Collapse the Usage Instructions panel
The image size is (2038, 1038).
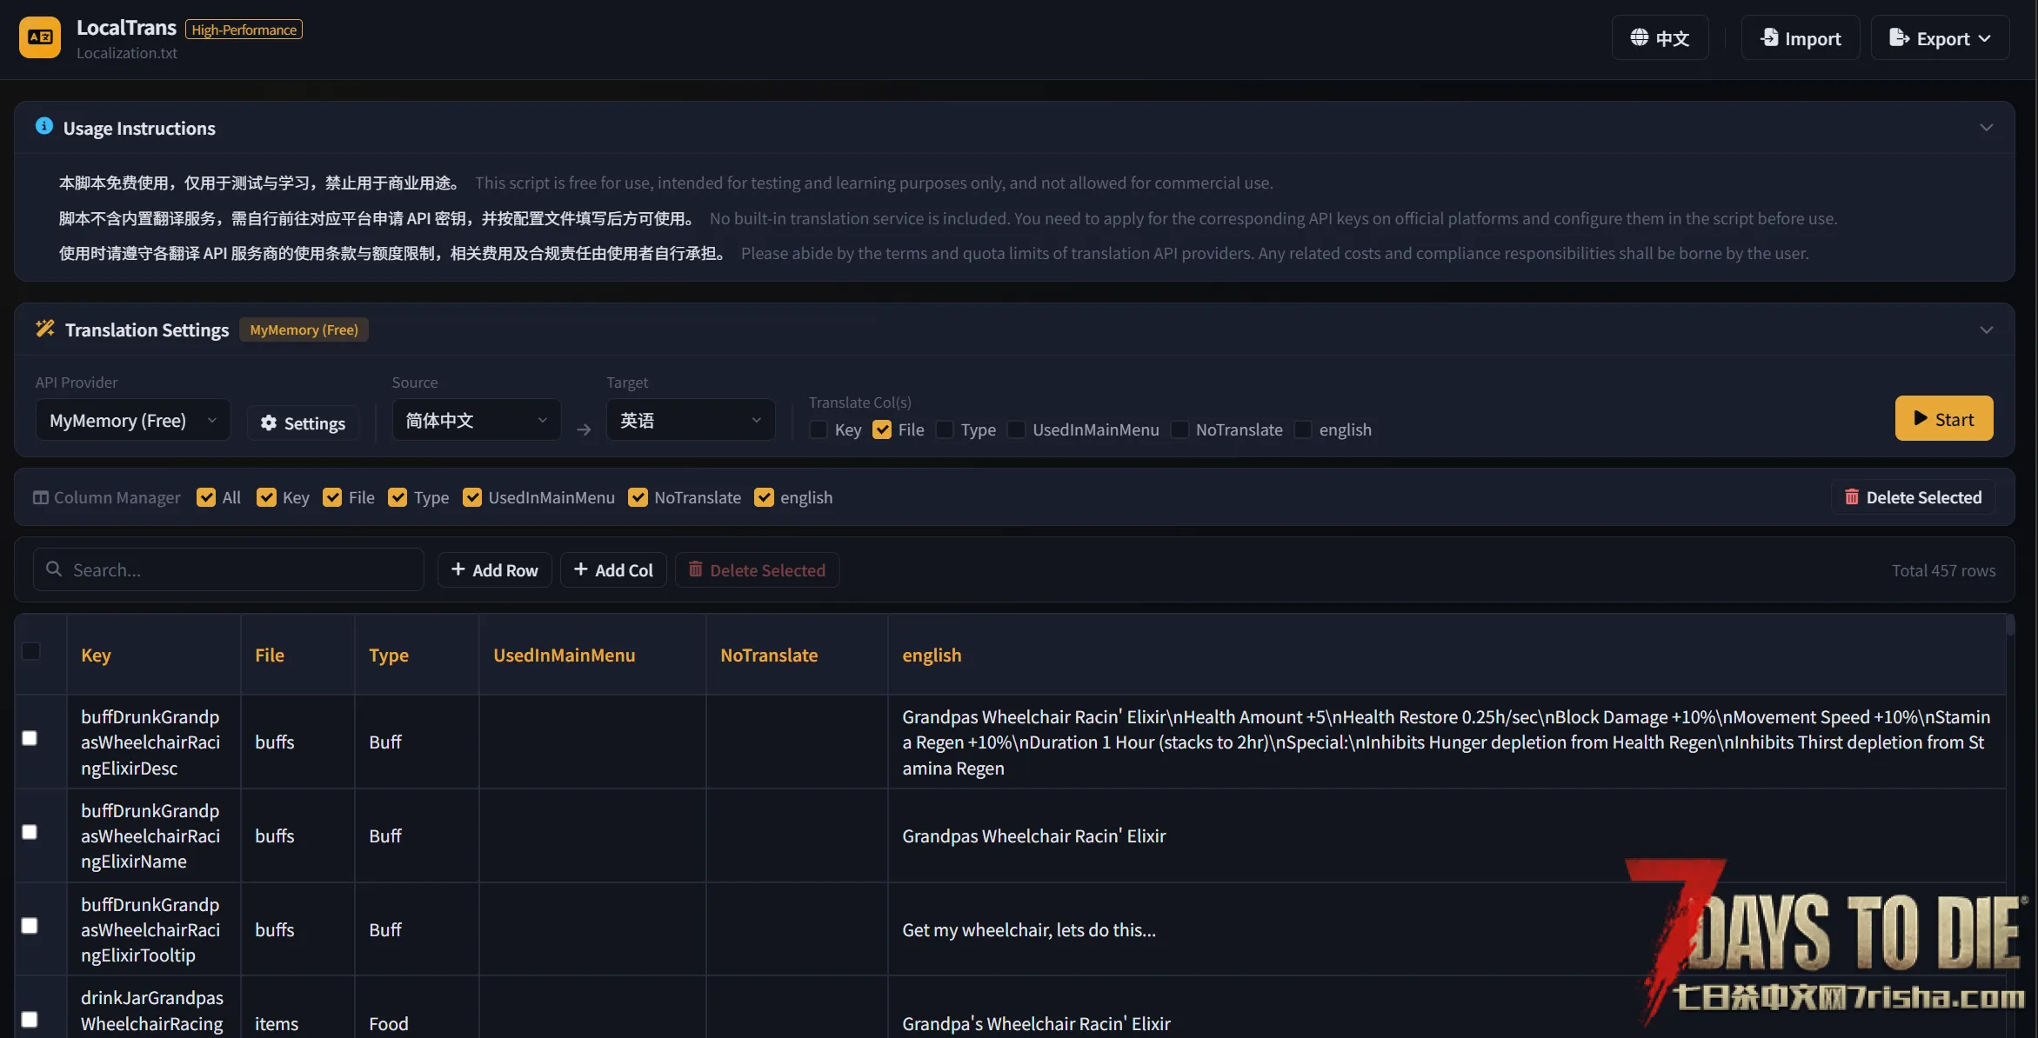coord(1986,128)
